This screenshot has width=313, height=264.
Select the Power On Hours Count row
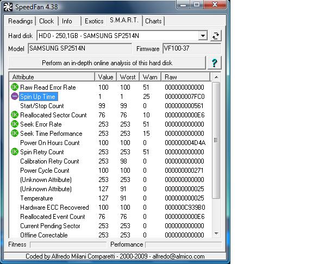[x=110, y=143]
